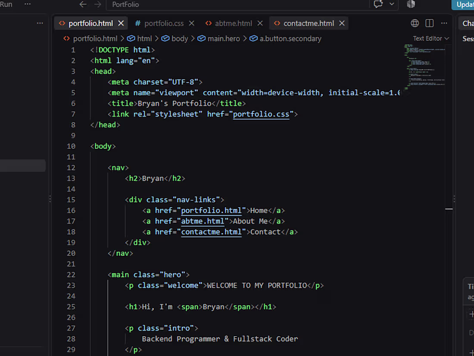
Task: Click the DOCTYPE html declaration on line 1
Action: coord(122,50)
